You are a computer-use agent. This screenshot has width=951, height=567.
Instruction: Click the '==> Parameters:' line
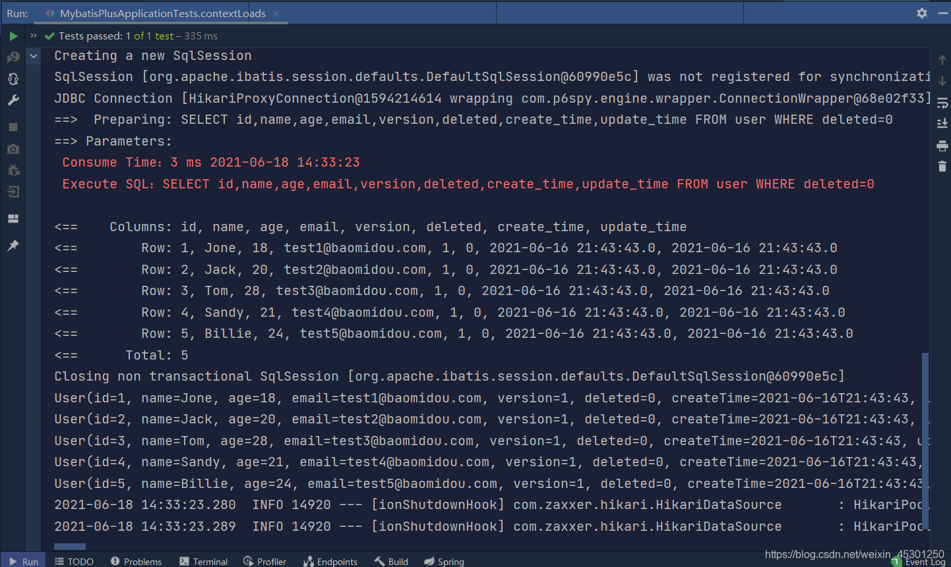(x=113, y=142)
